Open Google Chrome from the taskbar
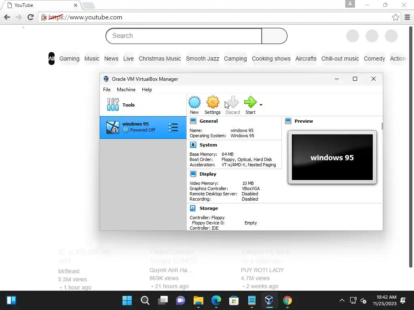The width and height of the screenshot is (414, 310). tap(287, 300)
